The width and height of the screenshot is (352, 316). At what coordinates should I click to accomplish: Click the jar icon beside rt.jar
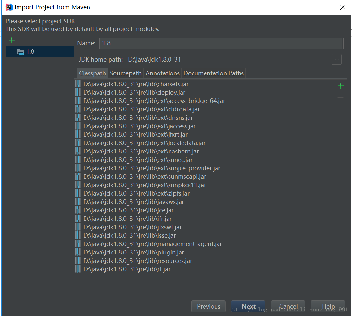[x=78, y=269]
